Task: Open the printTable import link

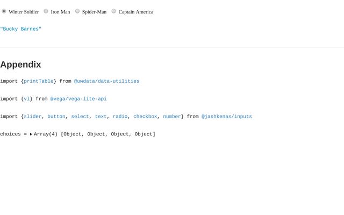Action: click(38, 81)
